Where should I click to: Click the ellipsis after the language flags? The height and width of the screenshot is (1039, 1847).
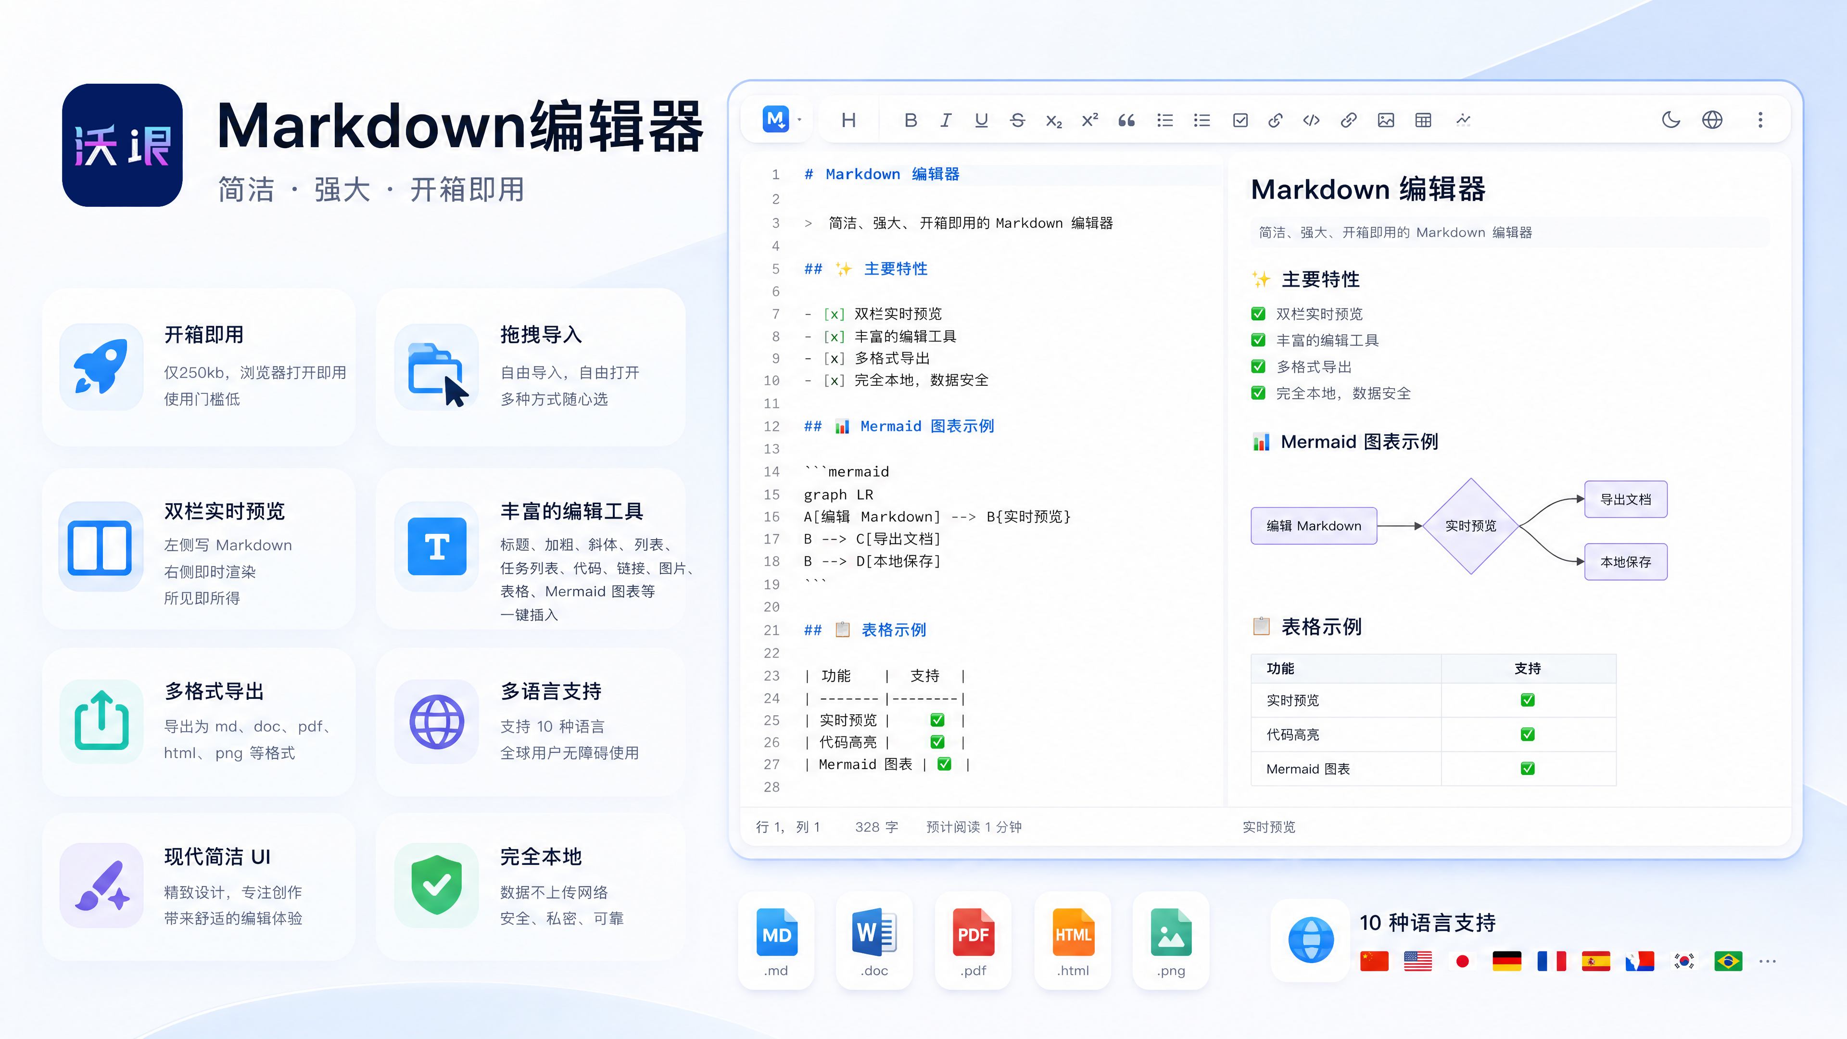pos(1768,962)
